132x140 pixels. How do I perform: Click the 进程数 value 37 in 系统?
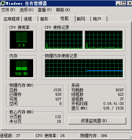click(122, 99)
